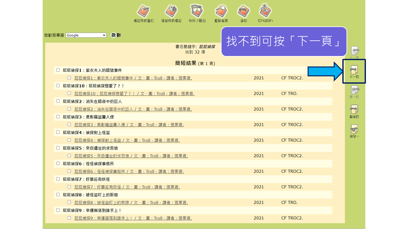The image size is (408, 229).
Task: Tick the heading checkbox for 屁屁偵探1:紫衣夫人的暗號事件
Action: pos(58,70)
